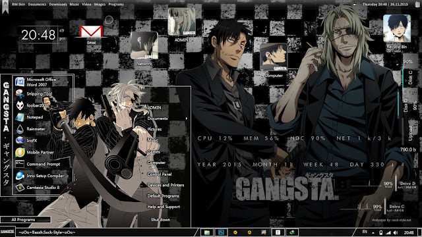
Task: Click the home ribbon icon at top-left
Action: point(5,6)
